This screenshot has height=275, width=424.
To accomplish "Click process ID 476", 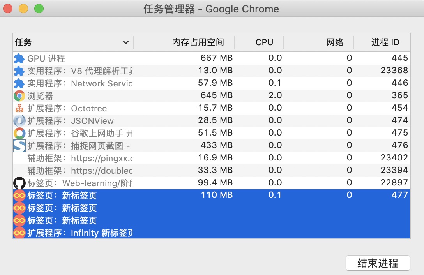I will point(400,145).
